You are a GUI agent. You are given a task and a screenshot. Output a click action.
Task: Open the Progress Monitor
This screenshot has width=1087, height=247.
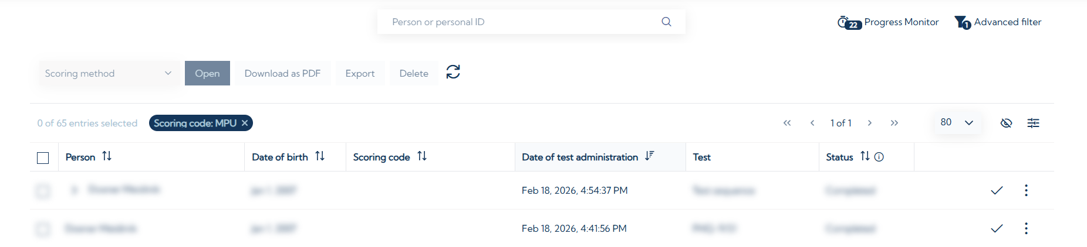coord(888,22)
